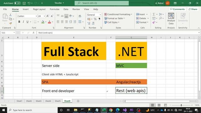This screenshot has width=201, height=113.
Task: Switch to the Page Layout tab
Action: click(x=39, y=9)
